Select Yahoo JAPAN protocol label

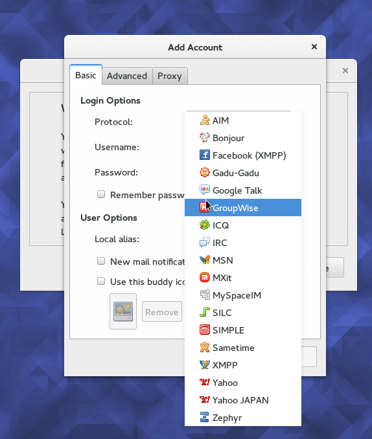point(240,400)
